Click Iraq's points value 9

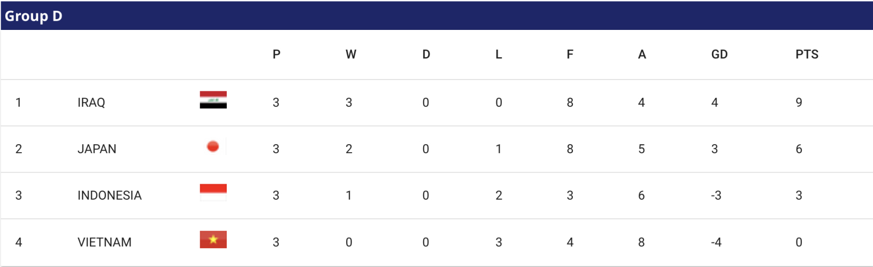799,103
